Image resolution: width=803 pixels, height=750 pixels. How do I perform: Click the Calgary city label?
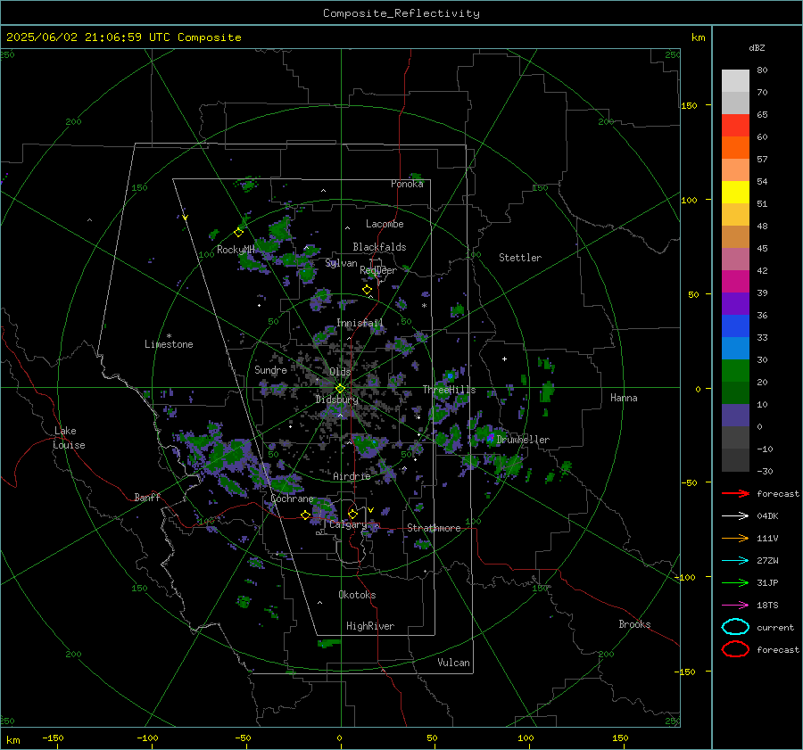pos(348,524)
